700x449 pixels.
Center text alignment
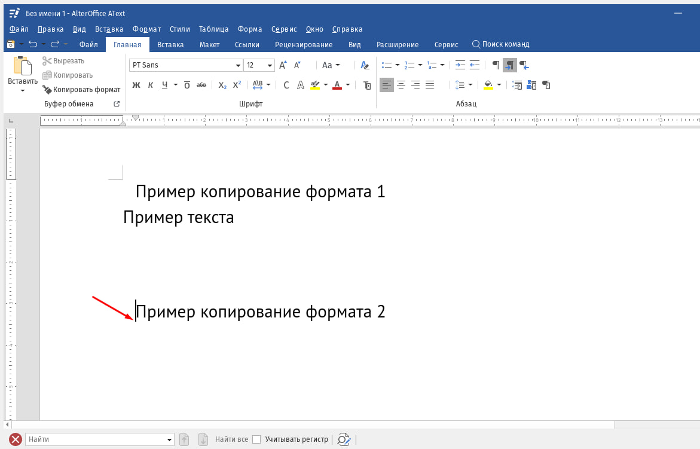point(401,85)
